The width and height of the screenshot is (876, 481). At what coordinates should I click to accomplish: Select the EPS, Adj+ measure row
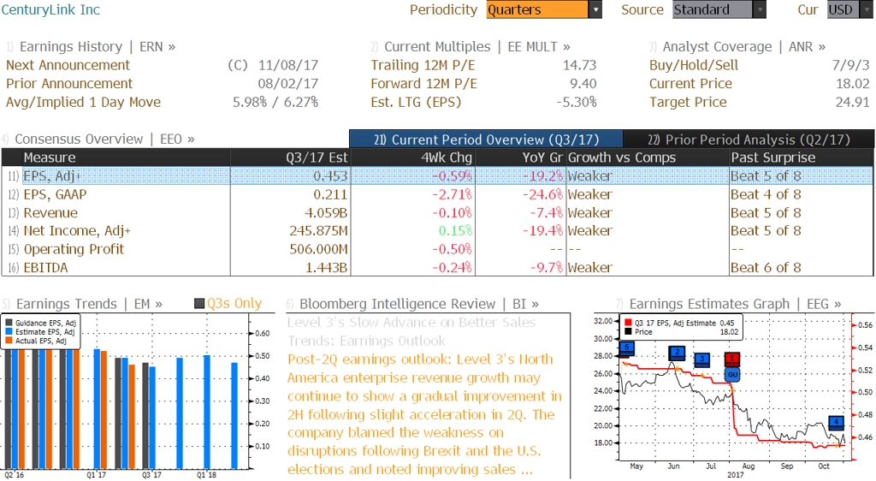pyautogui.click(x=437, y=176)
